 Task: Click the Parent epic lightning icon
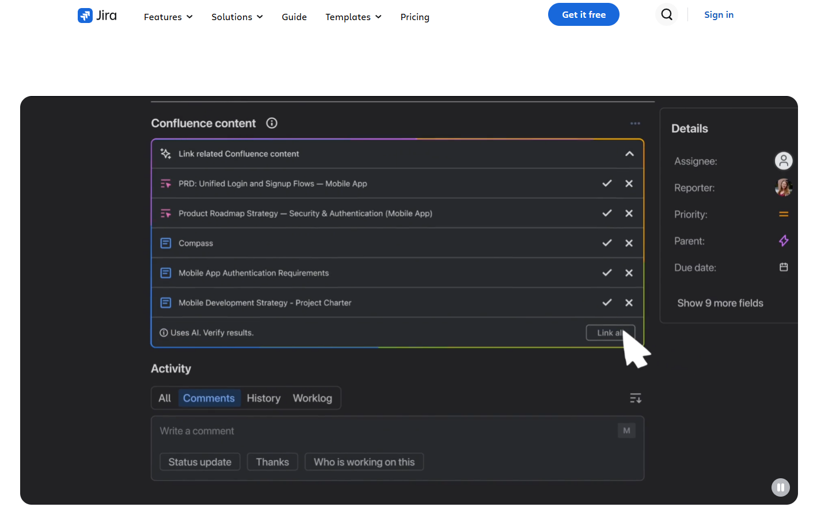click(x=784, y=241)
